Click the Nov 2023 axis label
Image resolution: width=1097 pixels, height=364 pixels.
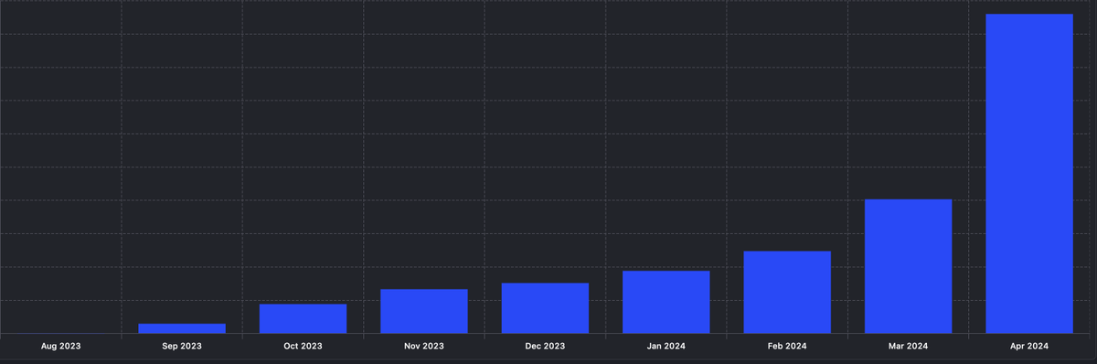(424, 347)
